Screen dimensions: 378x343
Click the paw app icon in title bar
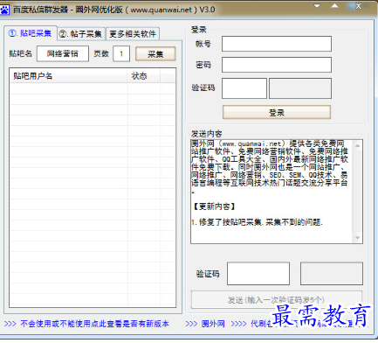coord(4,10)
